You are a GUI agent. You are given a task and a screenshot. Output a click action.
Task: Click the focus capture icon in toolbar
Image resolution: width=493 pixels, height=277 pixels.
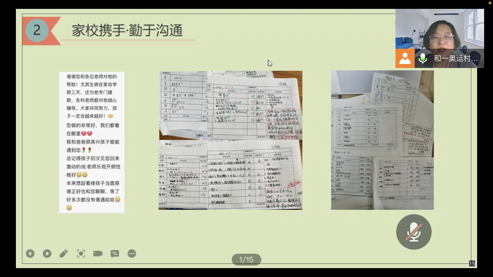coord(81,253)
